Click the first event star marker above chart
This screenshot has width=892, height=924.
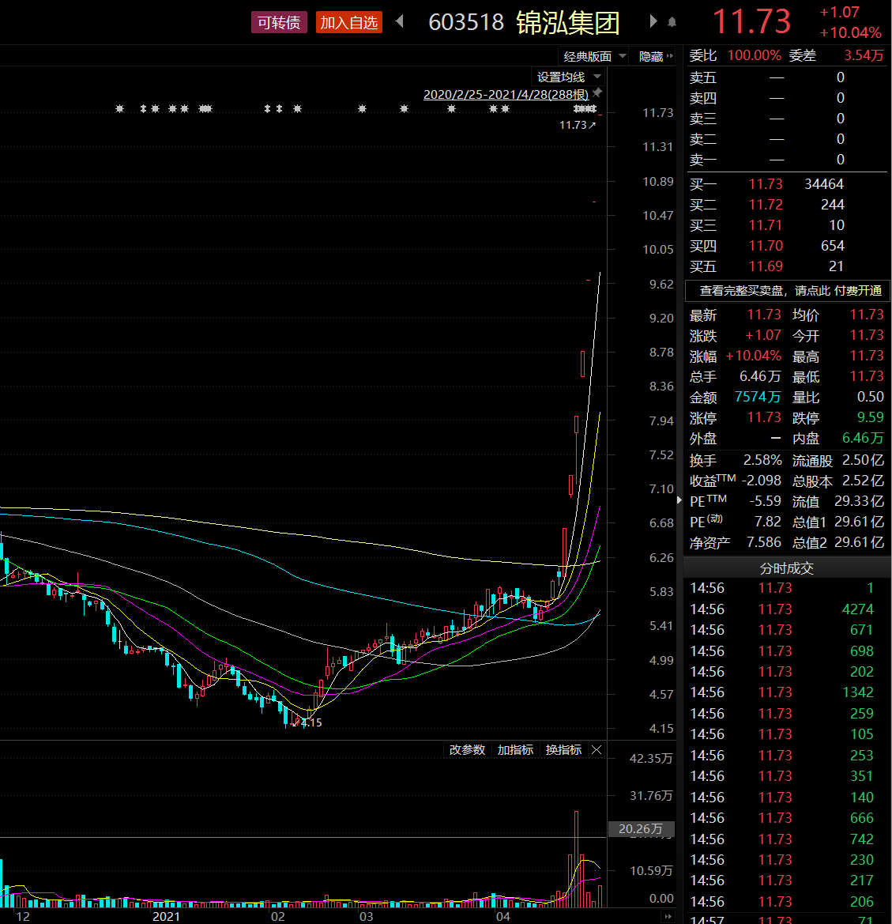(x=119, y=108)
